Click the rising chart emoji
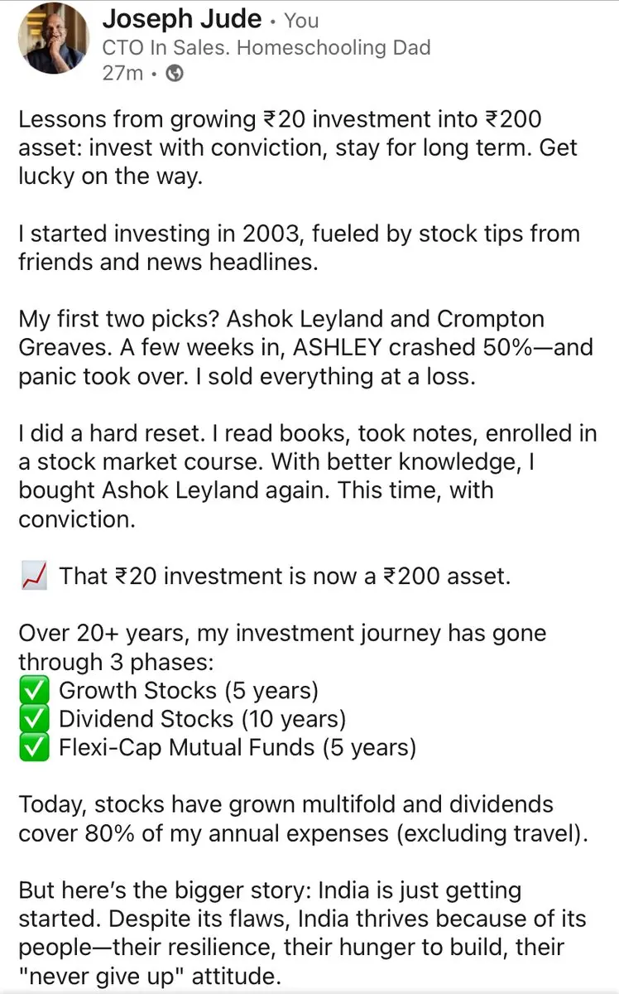Viewport: 619px width, 994px height. [x=34, y=576]
